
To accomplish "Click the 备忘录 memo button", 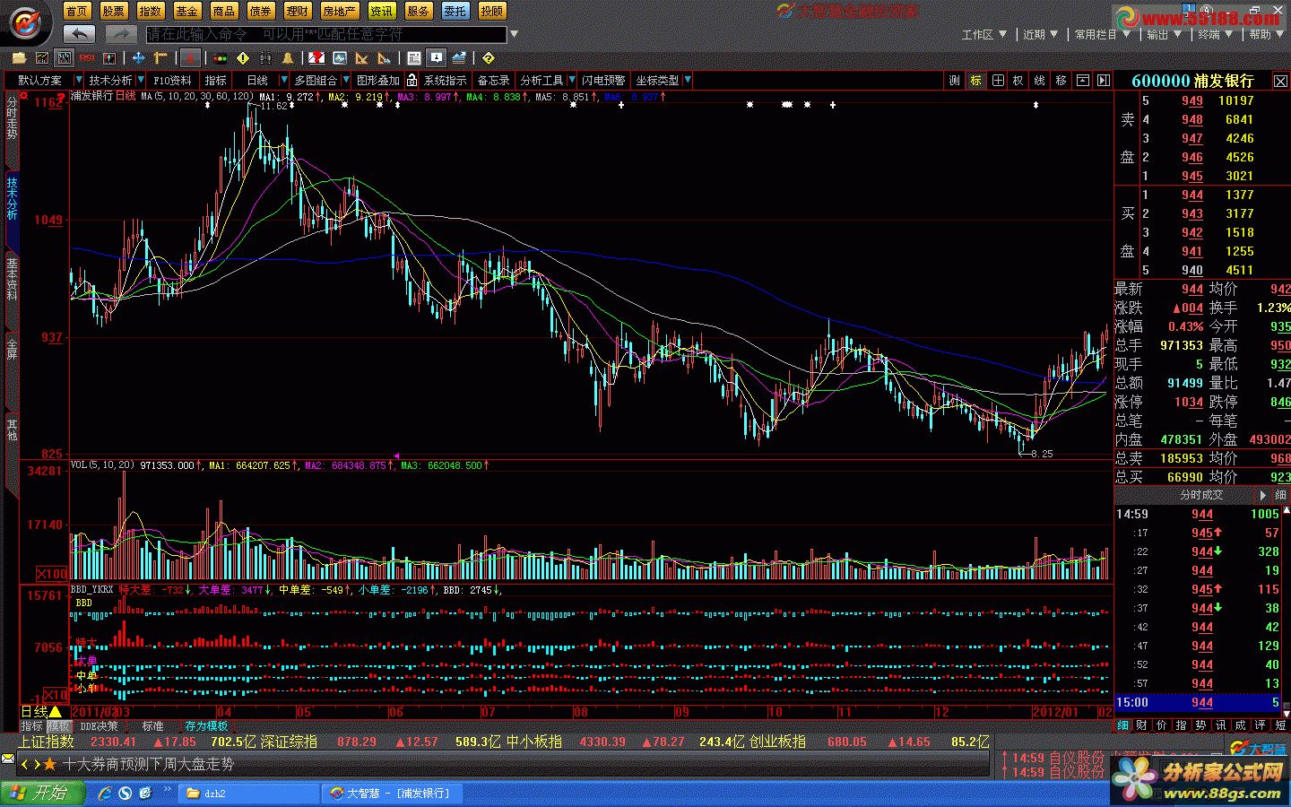I will click(493, 81).
